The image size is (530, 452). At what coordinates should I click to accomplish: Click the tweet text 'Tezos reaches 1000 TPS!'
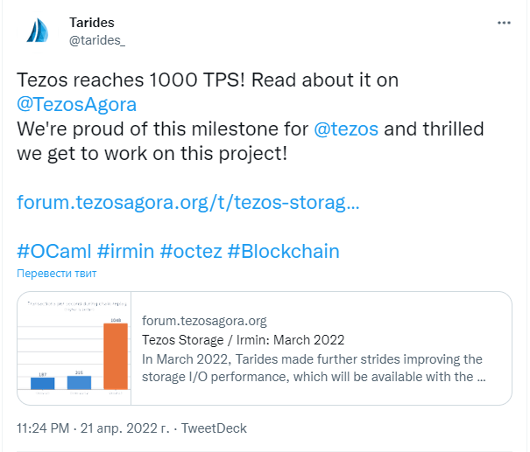(131, 80)
